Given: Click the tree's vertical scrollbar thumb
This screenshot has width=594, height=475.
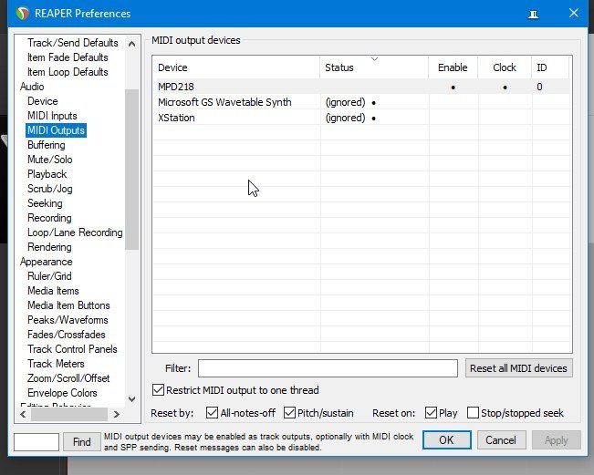Looking at the screenshot, I should (x=131, y=170).
